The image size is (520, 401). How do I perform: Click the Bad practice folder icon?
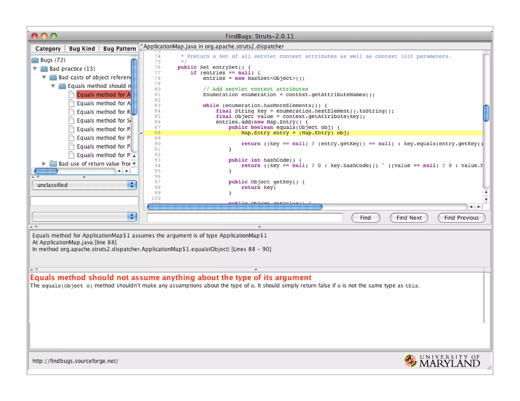click(x=44, y=69)
